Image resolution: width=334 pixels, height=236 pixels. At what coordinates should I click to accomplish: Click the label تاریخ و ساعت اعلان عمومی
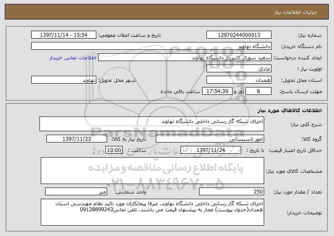130,36
